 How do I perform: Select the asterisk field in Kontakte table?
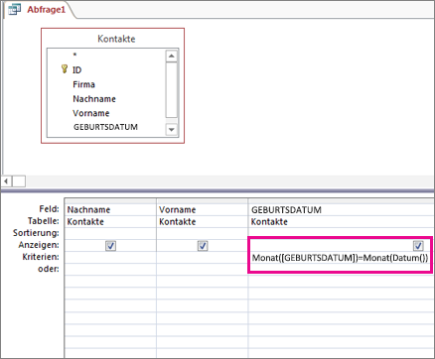click(74, 56)
